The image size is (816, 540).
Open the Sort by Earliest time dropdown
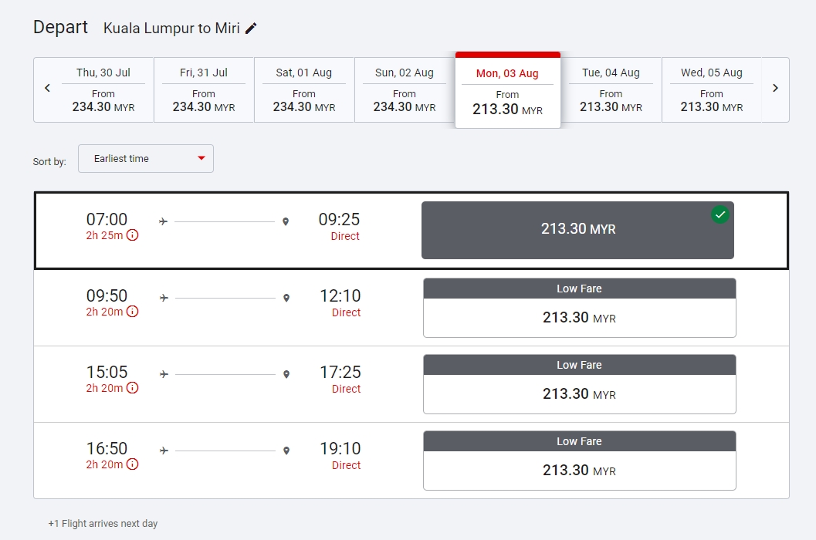[x=146, y=158]
